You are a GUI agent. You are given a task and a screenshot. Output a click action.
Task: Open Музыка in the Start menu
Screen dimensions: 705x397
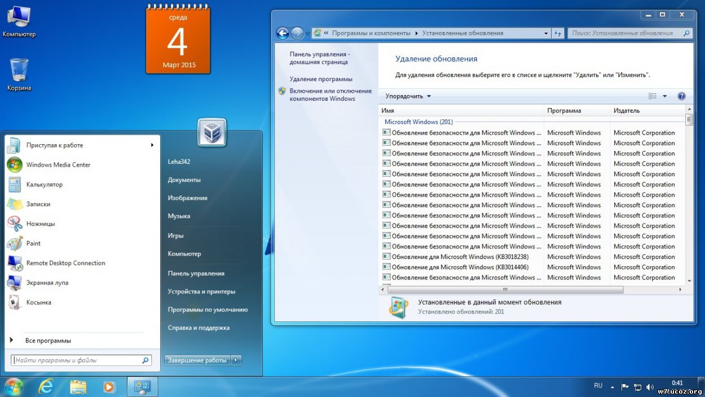[179, 216]
